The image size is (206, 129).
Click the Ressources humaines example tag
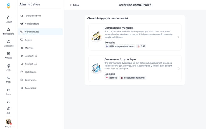(133, 78)
